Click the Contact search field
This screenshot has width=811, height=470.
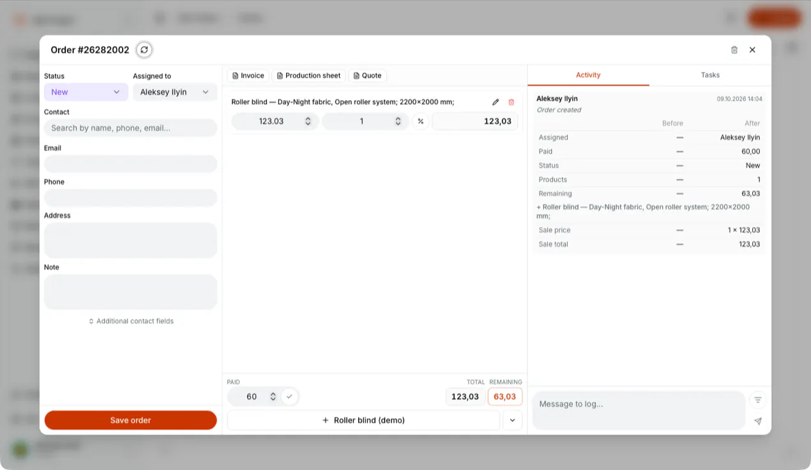click(x=131, y=128)
